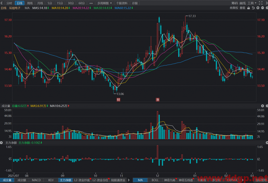Select 日线 daily timeframe

tap(20, 3)
